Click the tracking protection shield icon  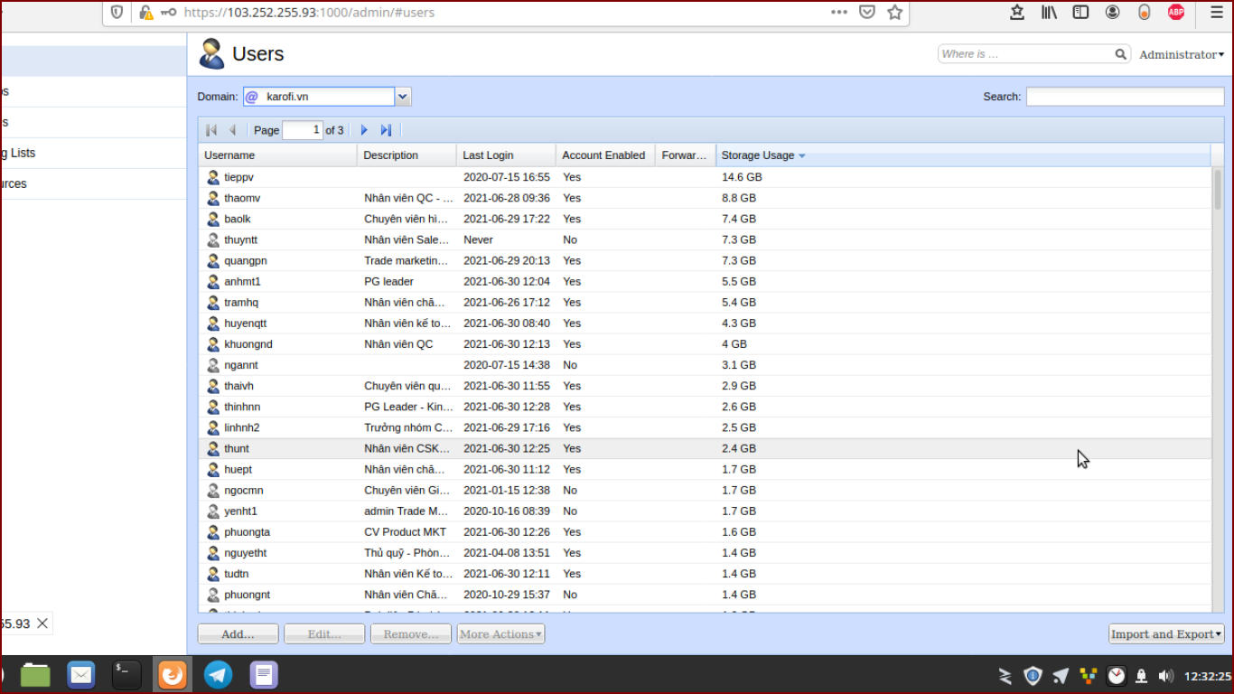117,13
